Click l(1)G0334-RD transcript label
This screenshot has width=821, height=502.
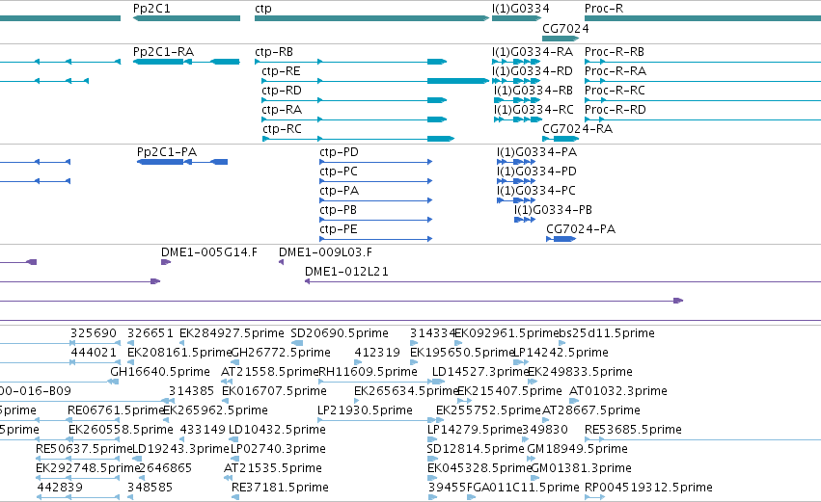533,71
